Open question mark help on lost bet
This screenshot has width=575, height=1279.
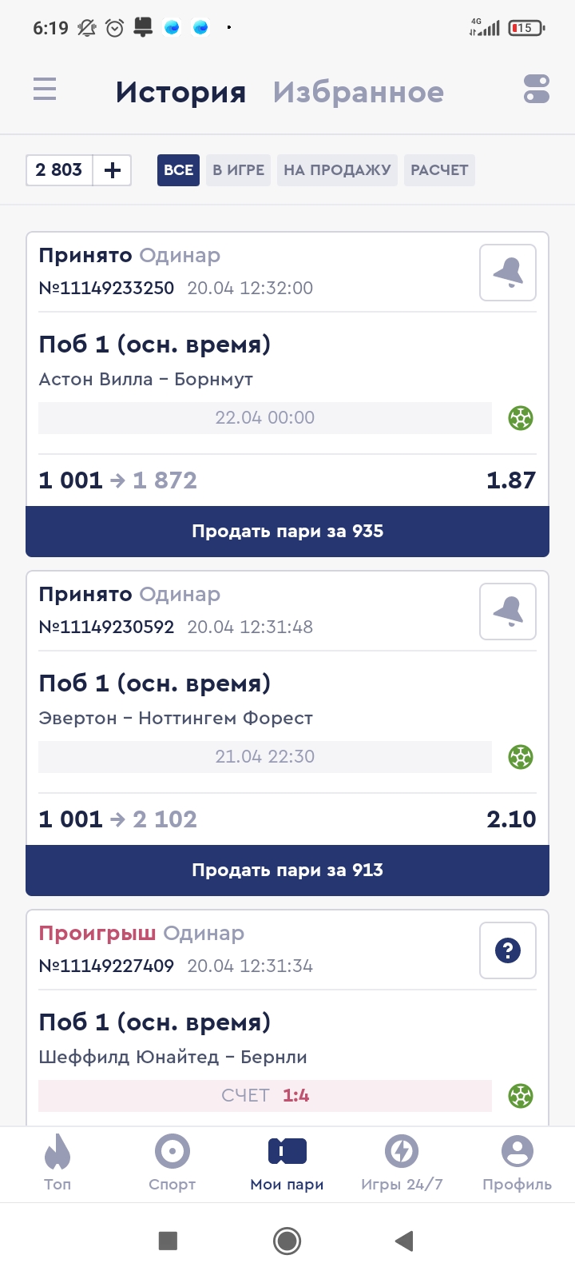(508, 950)
